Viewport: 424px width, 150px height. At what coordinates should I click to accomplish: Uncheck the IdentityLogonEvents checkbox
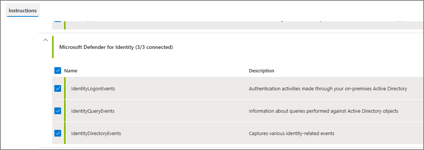click(58, 88)
